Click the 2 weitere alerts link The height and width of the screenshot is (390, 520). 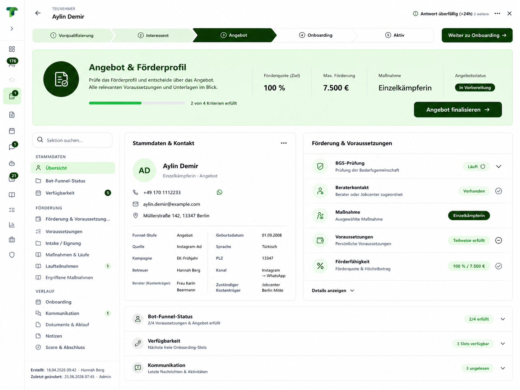(x=481, y=14)
